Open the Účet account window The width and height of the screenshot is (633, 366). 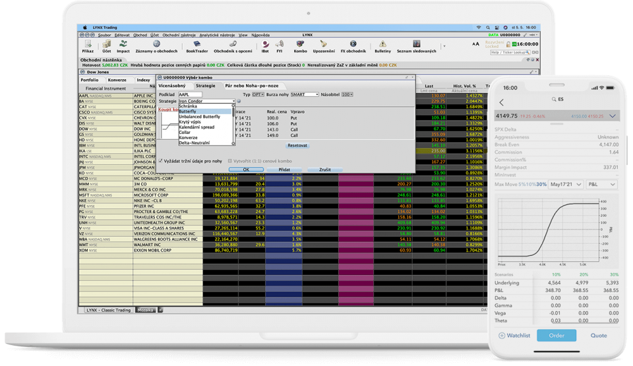click(x=106, y=46)
